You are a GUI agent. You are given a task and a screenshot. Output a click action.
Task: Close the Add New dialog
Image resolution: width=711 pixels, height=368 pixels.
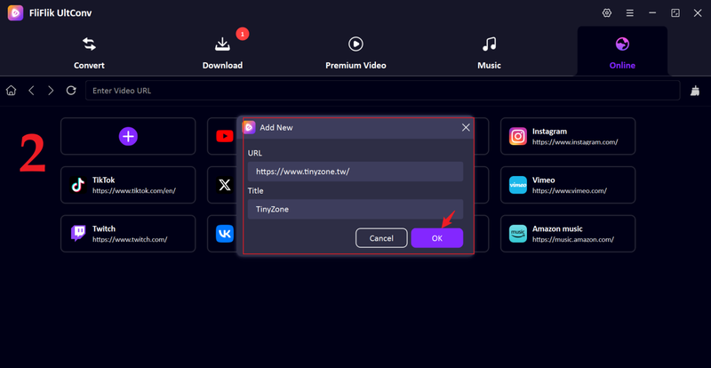pos(466,127)
